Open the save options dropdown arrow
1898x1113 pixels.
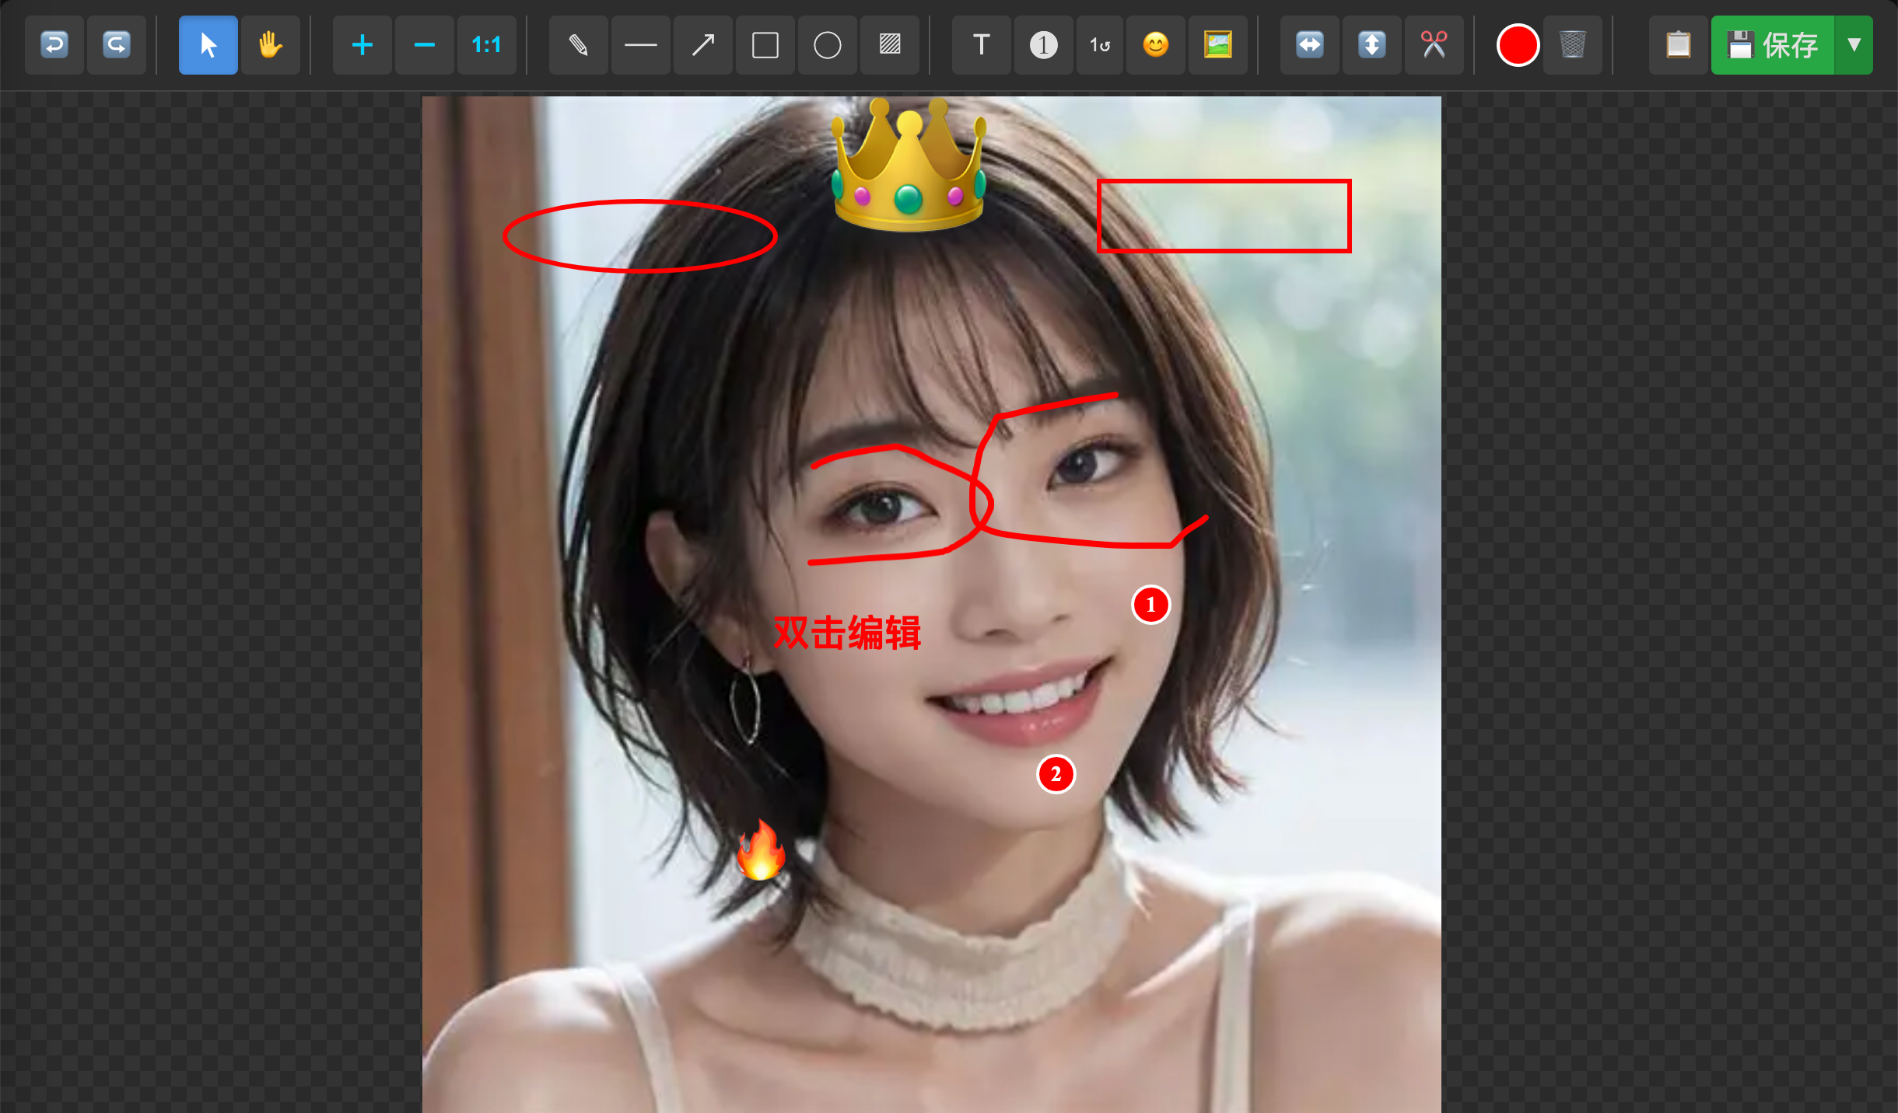point(1854,45)
